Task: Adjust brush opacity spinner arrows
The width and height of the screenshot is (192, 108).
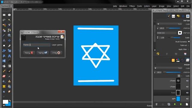Action: [157, 28]
